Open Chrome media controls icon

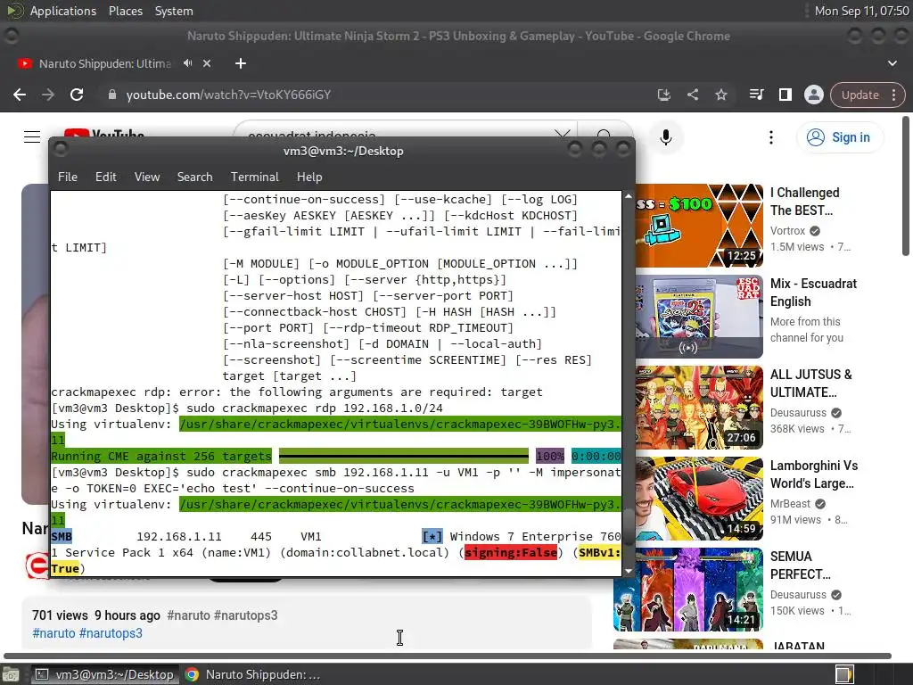tap(756, 95)
